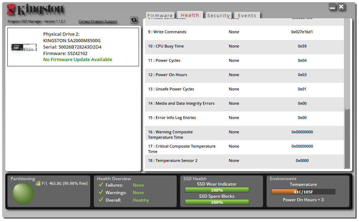This screenshot has width=359, height=222.
Task: Click '13 : Unsafe Power Cycles' row
Action: (x=244, y=90)
